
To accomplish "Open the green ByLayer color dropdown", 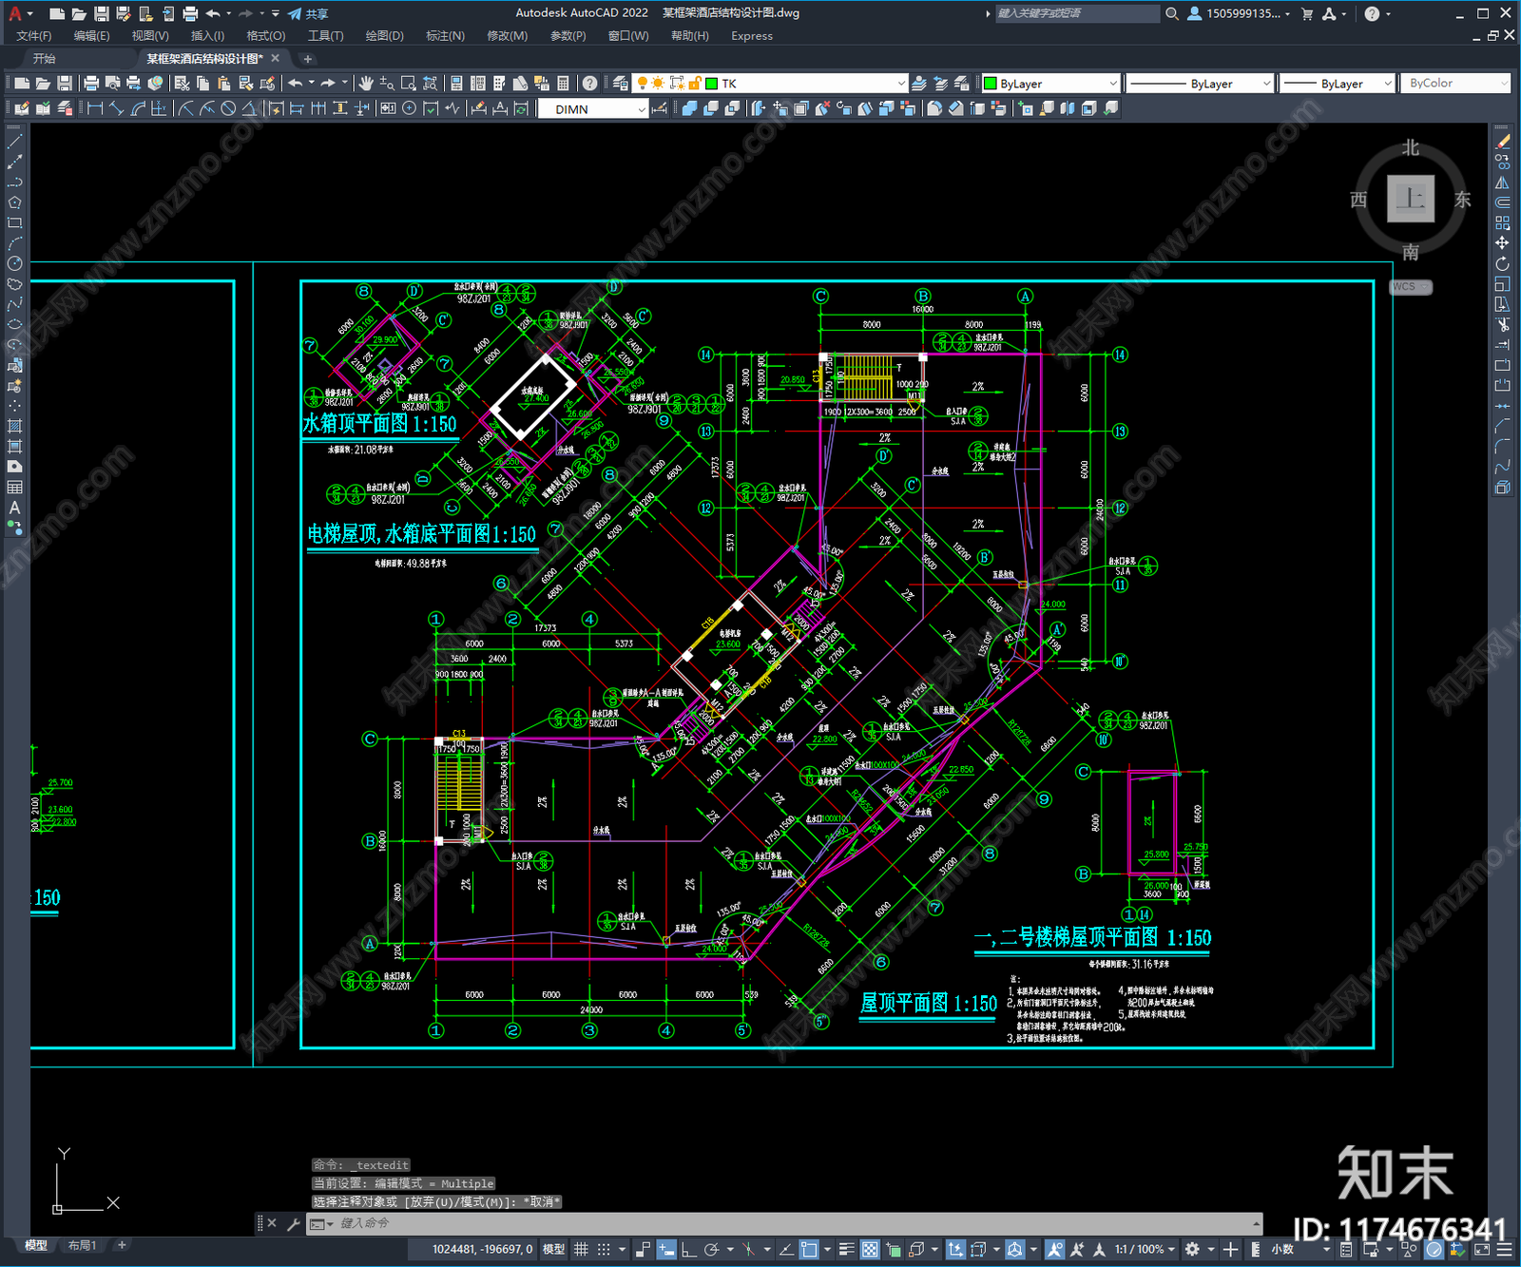I will click(1049, 84).
